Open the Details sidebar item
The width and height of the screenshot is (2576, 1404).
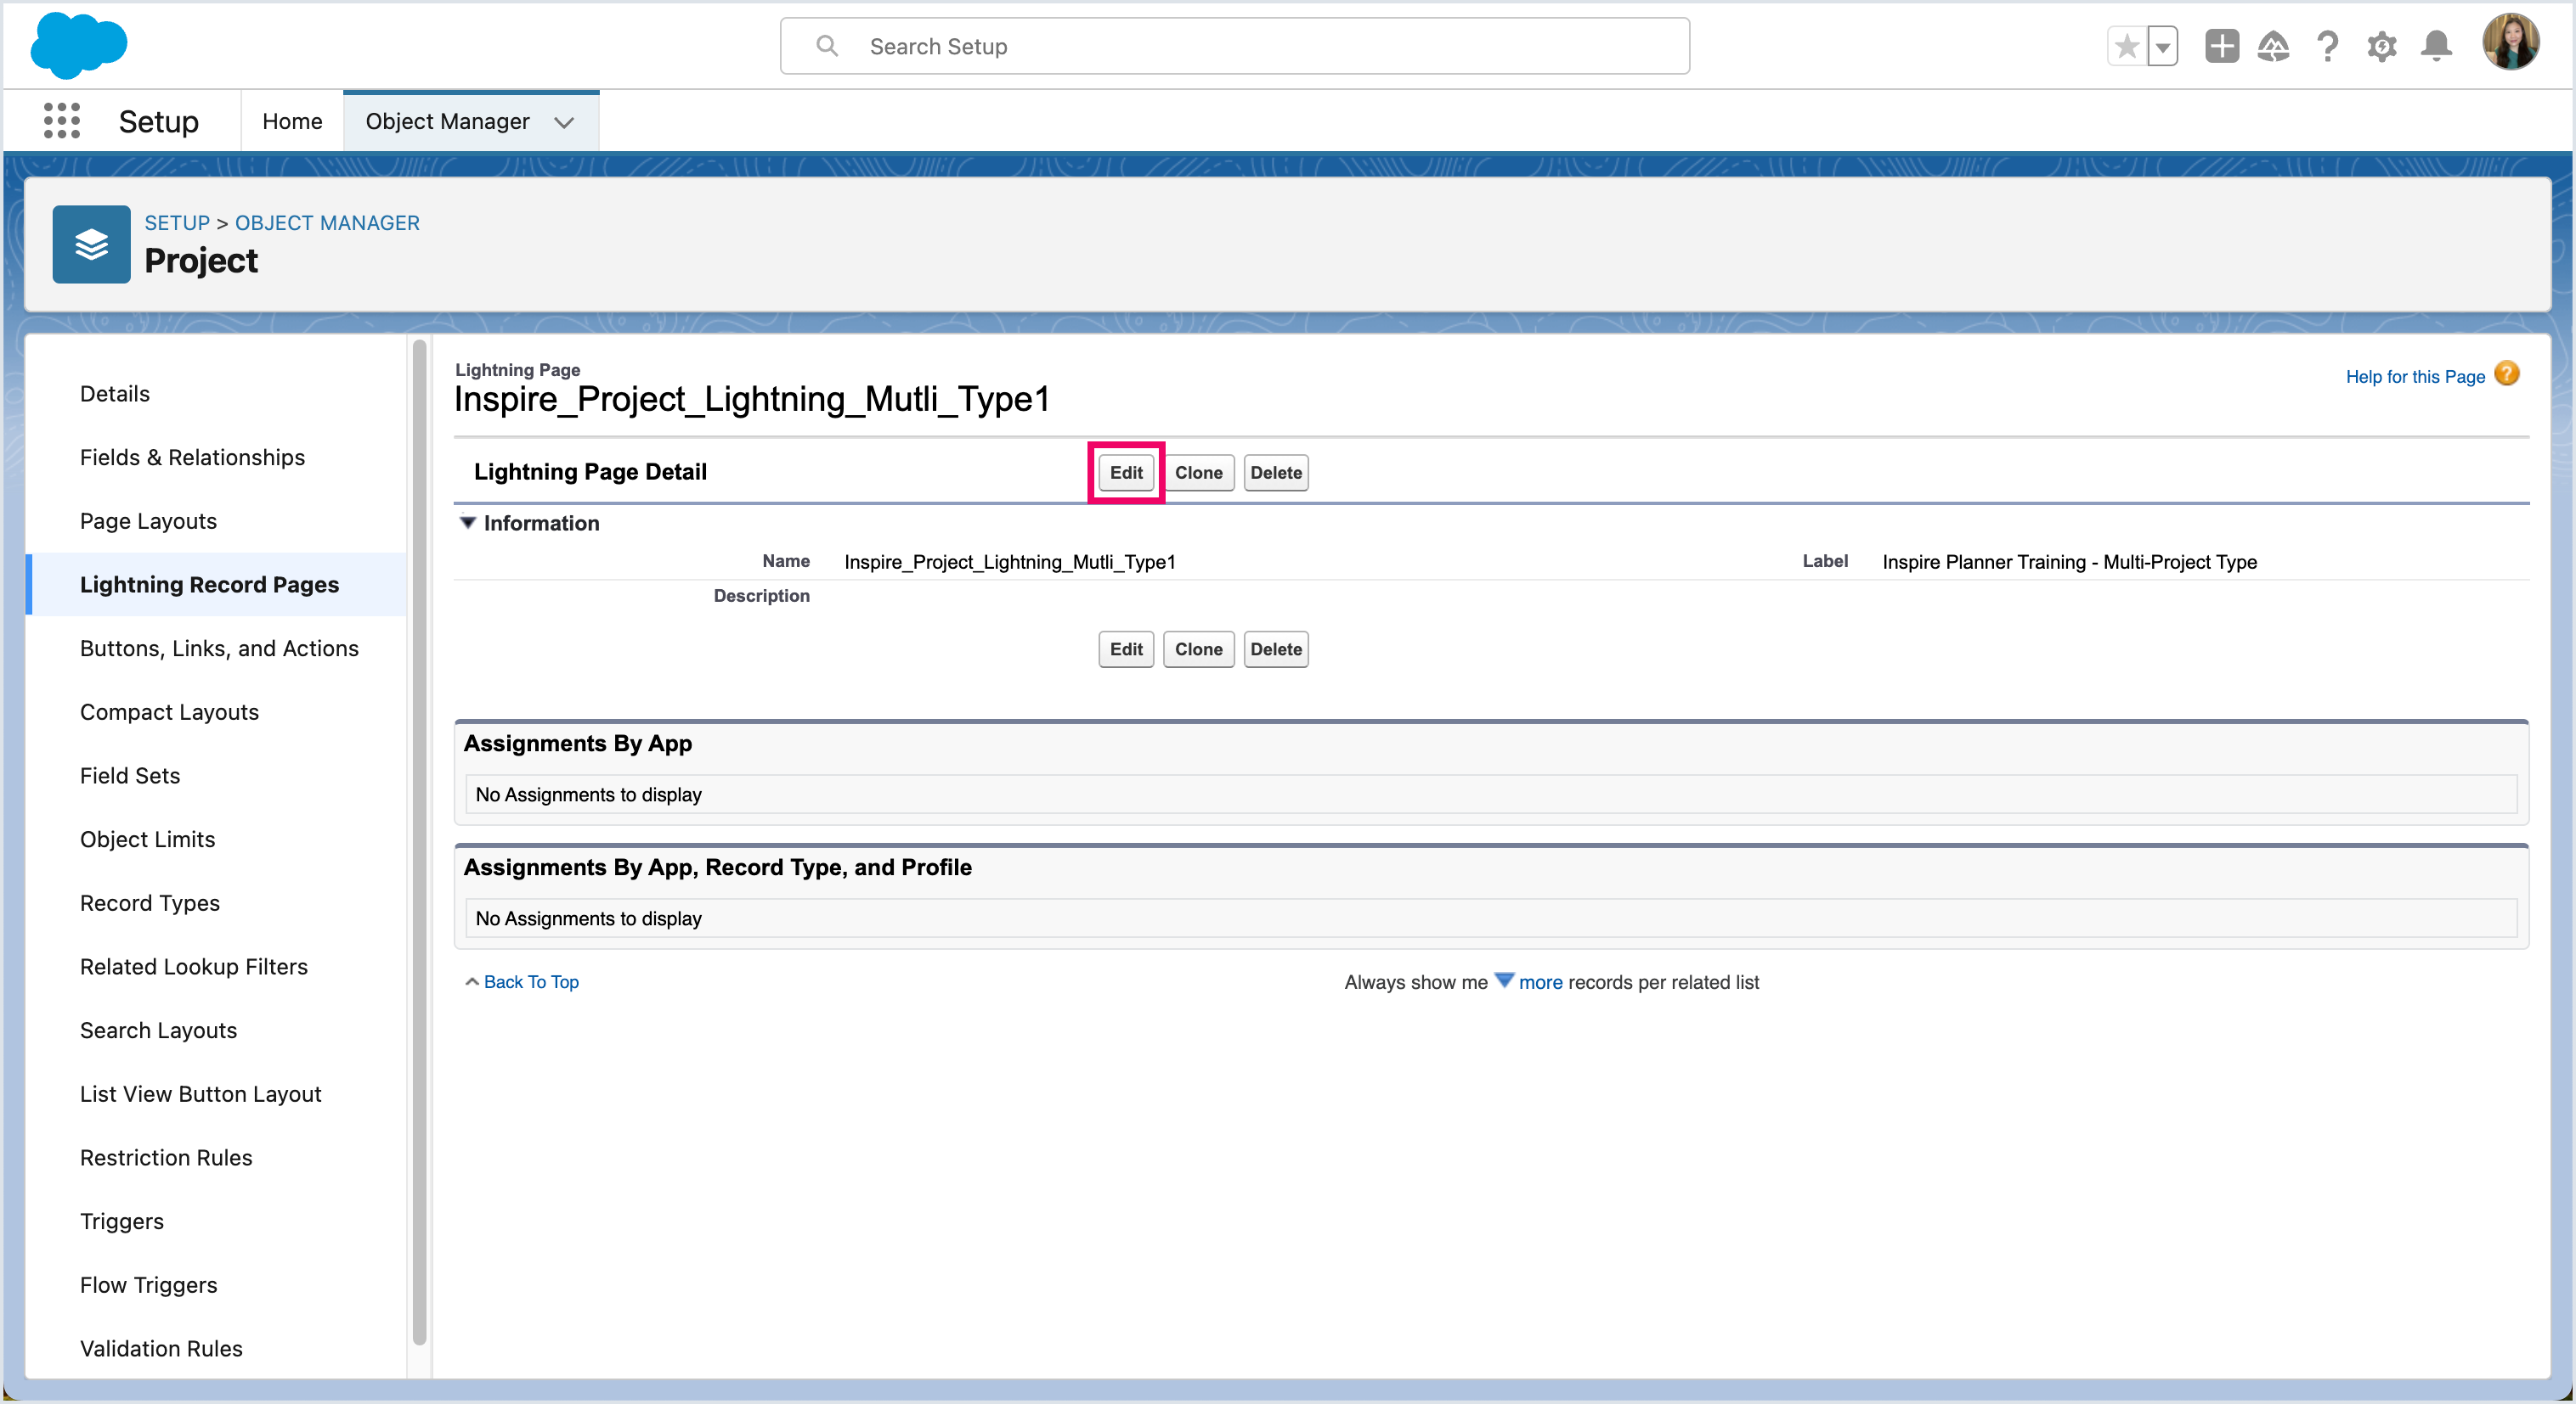pos(115,394)
